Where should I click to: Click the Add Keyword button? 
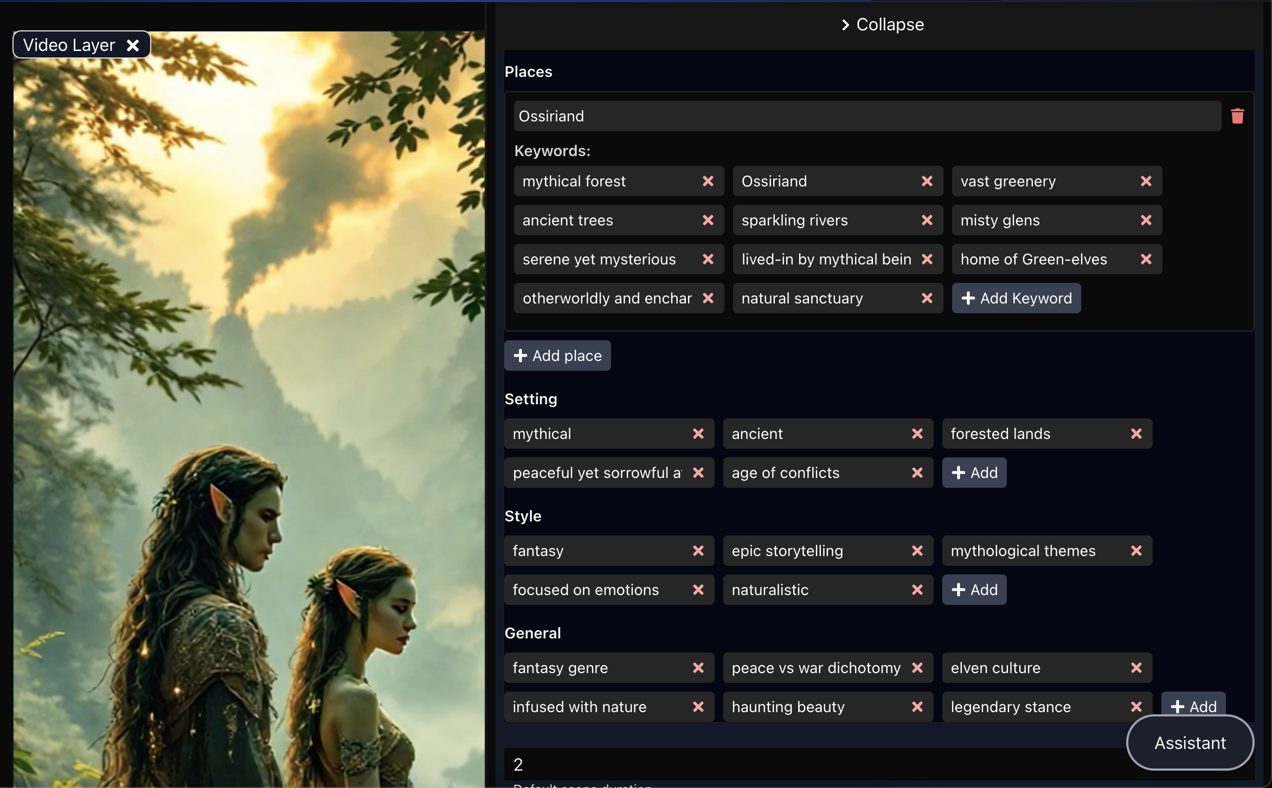[x=1016, y=298]
